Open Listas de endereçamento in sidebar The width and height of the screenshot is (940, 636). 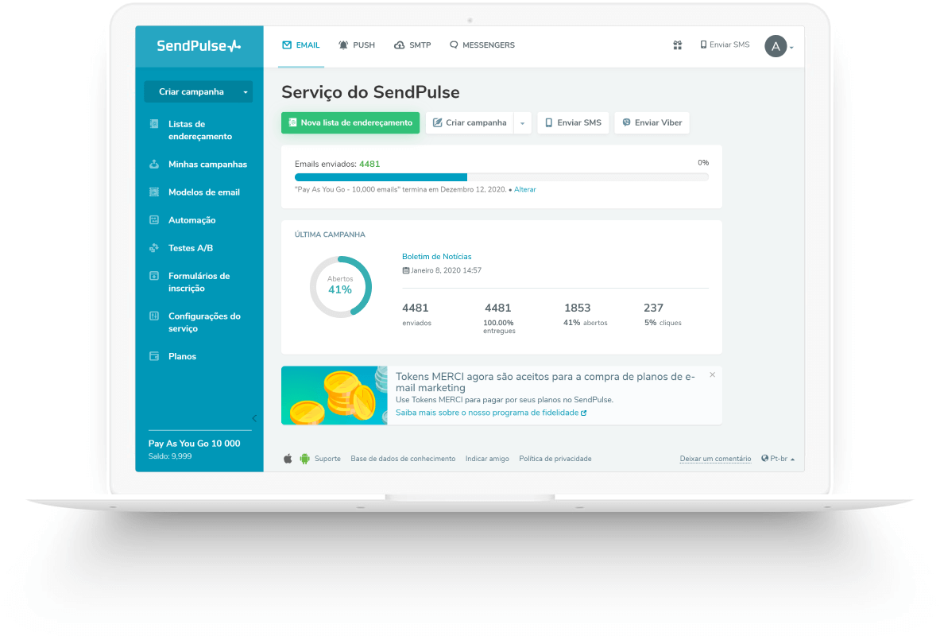[199, 130]
